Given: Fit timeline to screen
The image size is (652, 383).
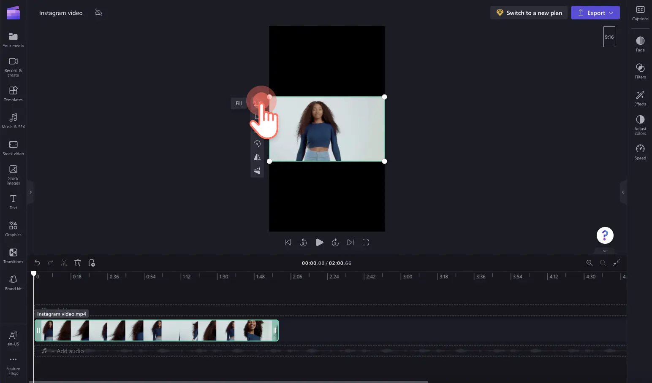Looking at the screenshot, I should point(617,263).
